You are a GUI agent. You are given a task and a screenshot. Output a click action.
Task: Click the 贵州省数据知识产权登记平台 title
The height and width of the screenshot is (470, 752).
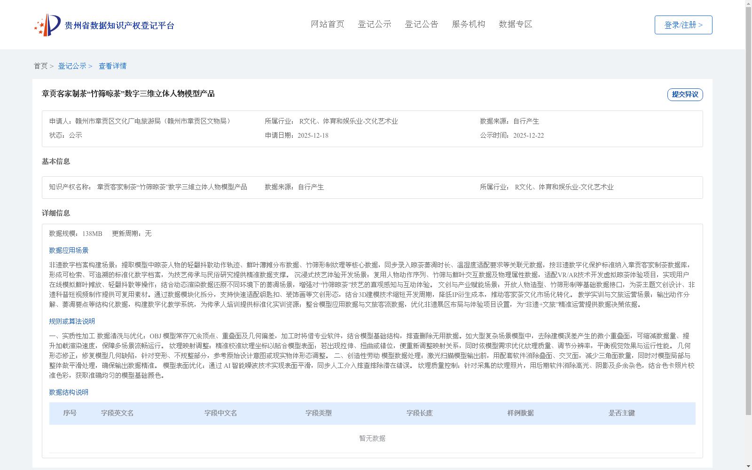coord(119,25)
